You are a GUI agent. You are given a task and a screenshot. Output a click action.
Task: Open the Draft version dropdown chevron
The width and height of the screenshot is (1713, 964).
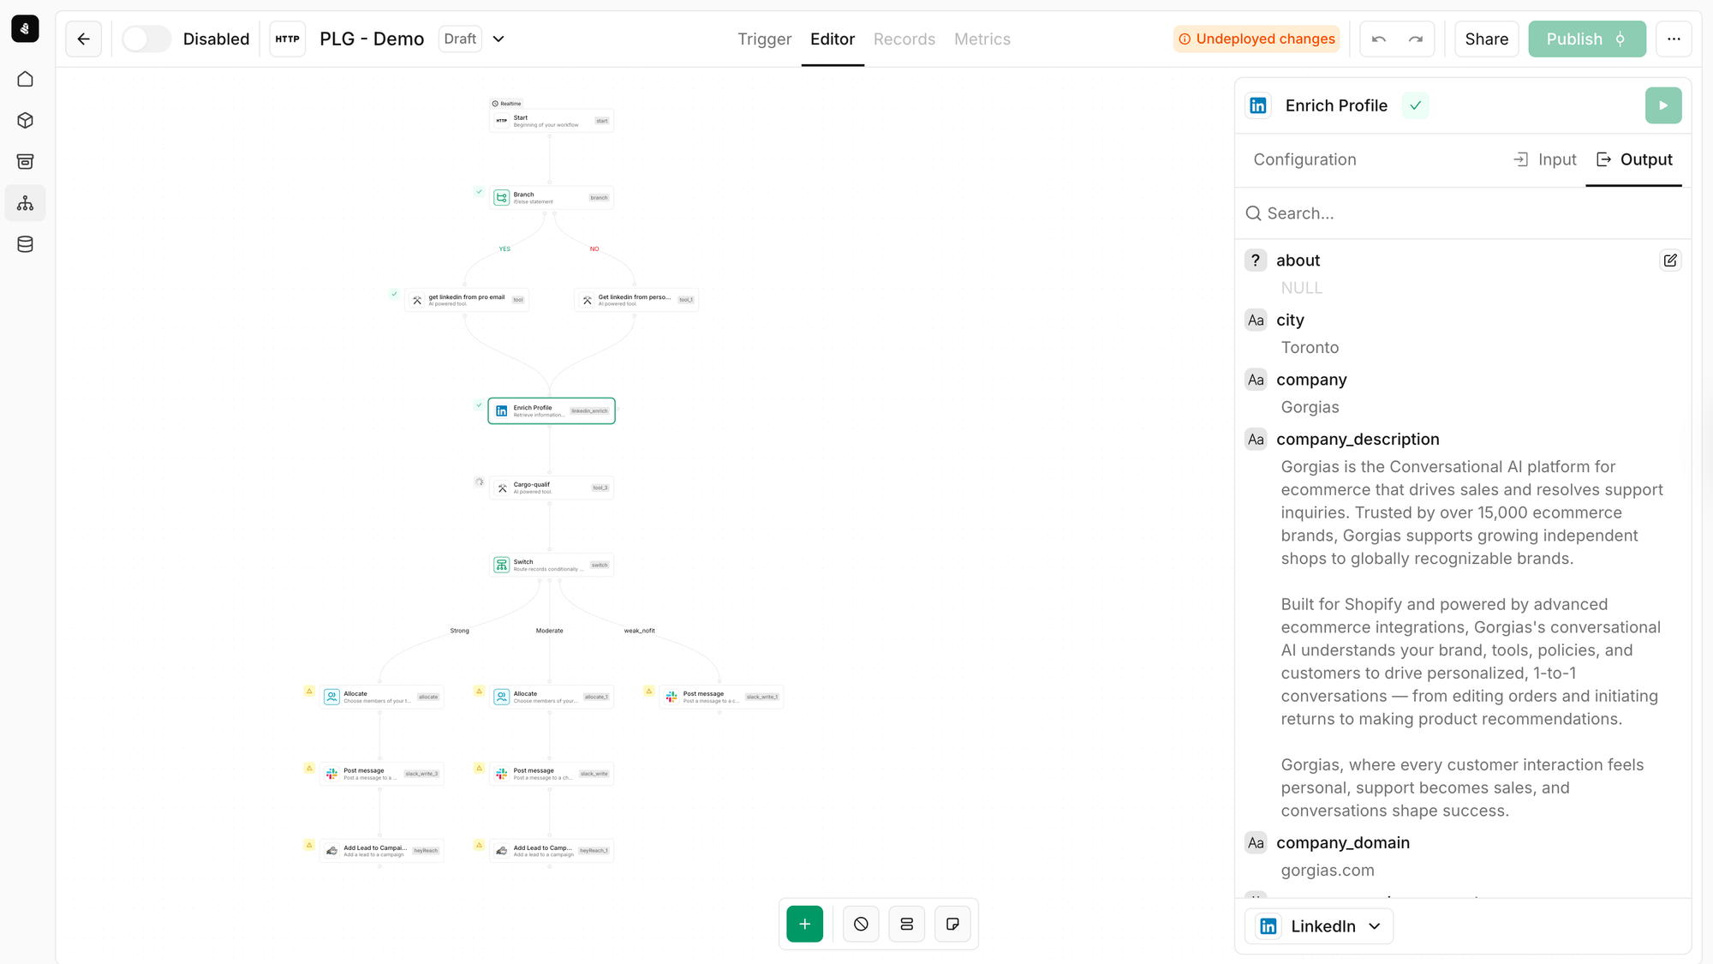pyautogui.click(x=498, y=39)
